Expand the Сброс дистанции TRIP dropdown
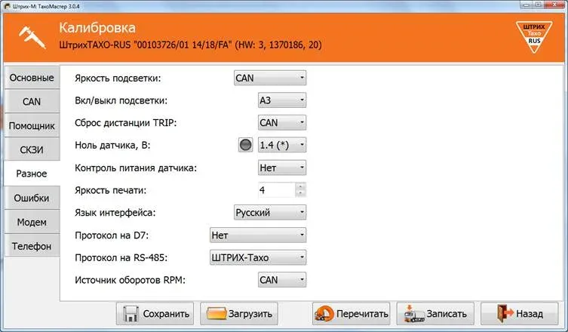This screenshot has height=332, width=568. (282, 123)
